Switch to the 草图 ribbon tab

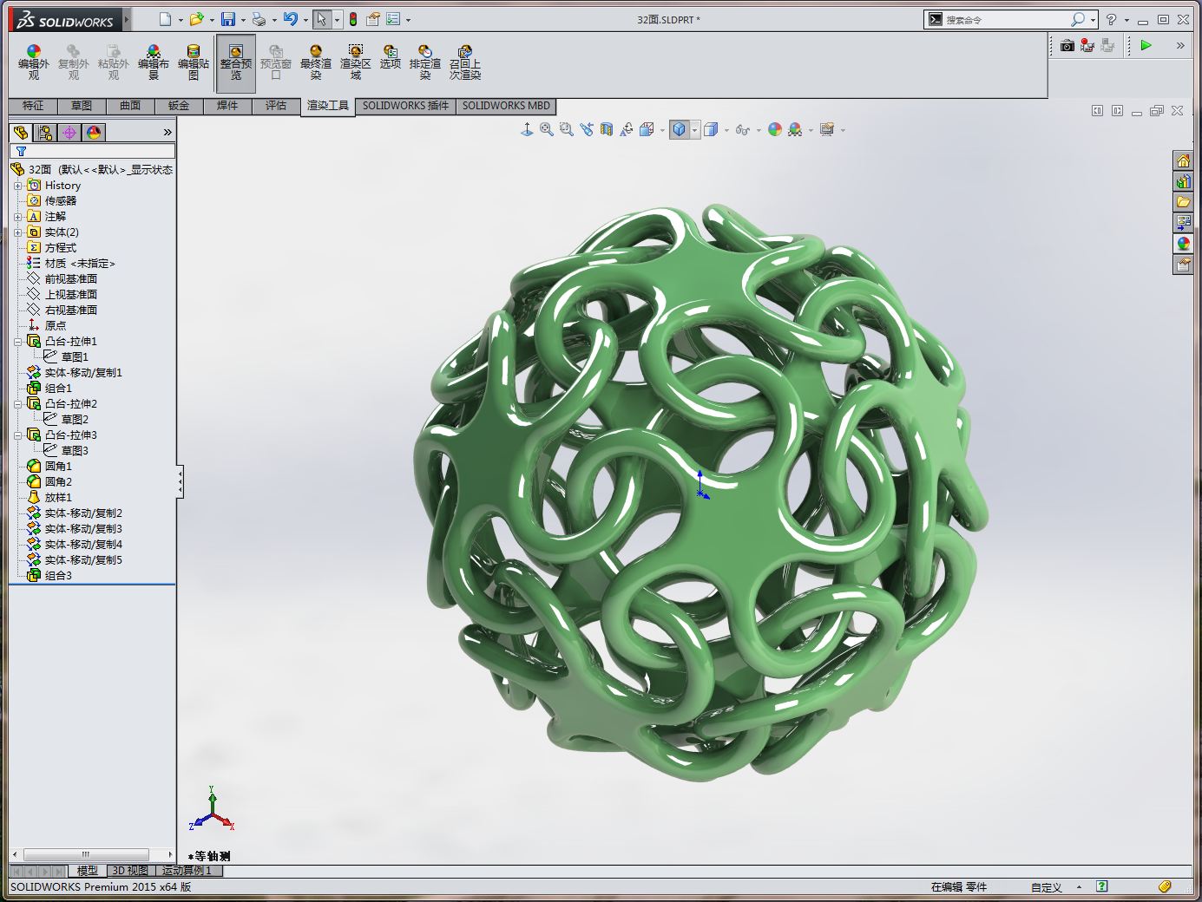pyautogui.click(x=82, y=106)
